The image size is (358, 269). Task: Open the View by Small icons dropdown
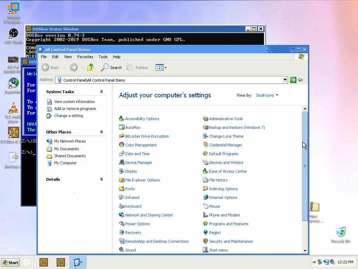[267, 95]
